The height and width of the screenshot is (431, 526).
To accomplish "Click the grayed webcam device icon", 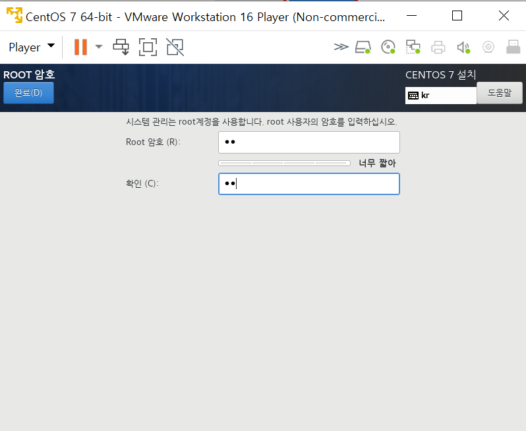I will click(x=488, y=47).
